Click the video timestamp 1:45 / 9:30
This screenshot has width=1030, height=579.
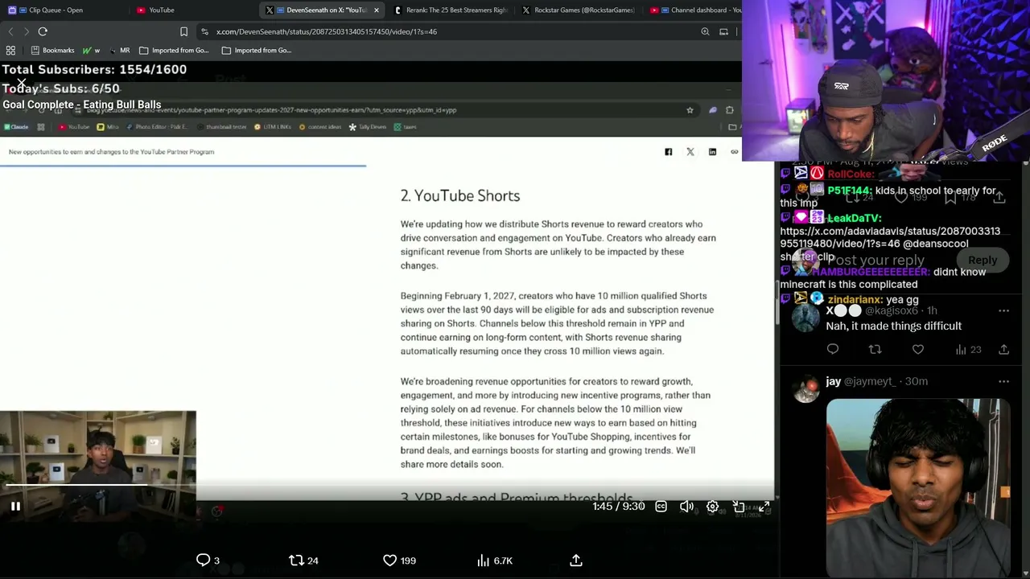tap(619, 507)
